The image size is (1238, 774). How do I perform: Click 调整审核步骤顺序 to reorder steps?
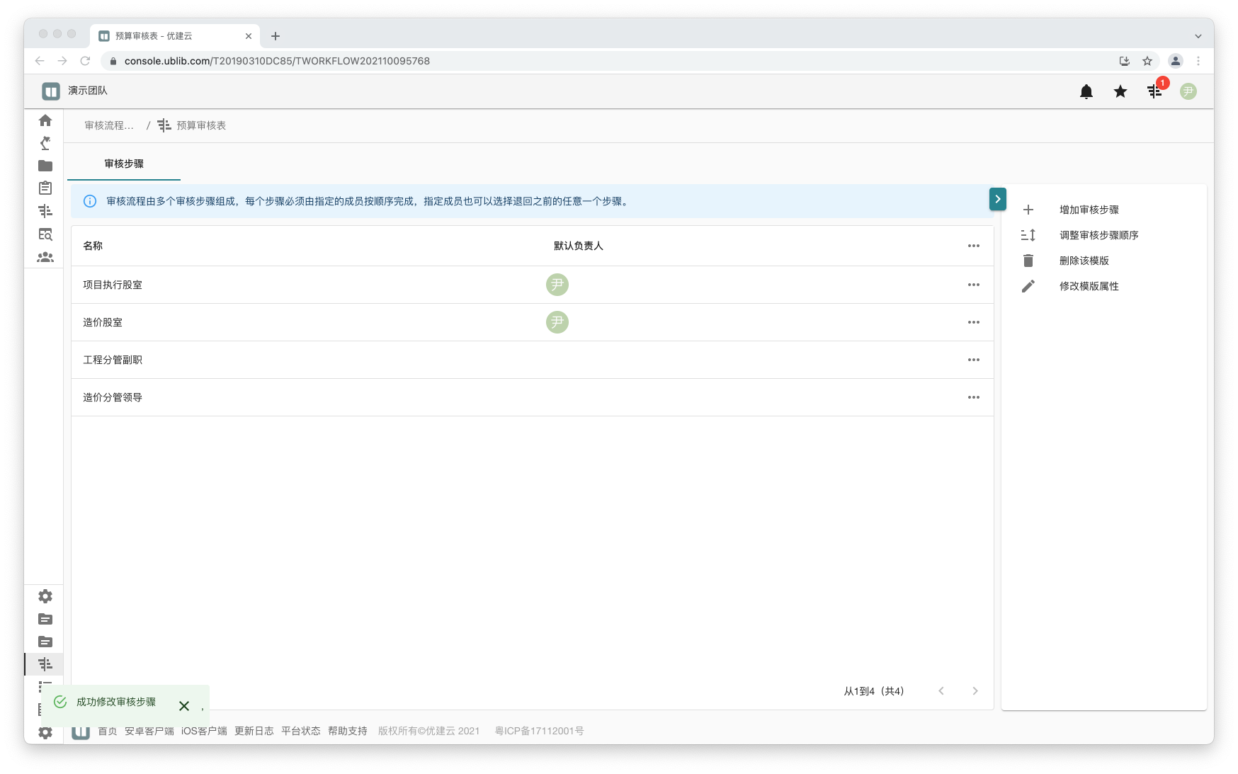(1098, 235)
